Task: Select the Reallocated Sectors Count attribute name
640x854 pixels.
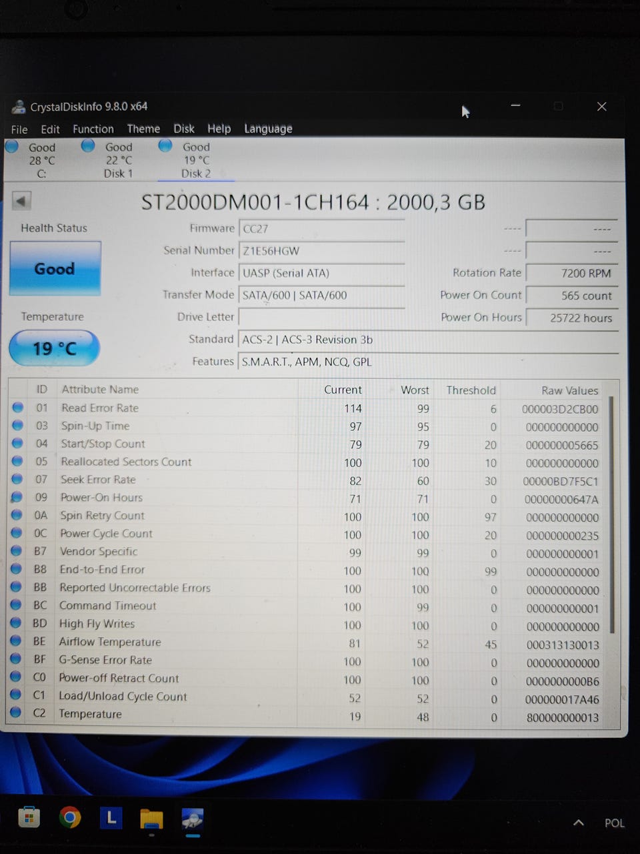Action: [126, 462]
